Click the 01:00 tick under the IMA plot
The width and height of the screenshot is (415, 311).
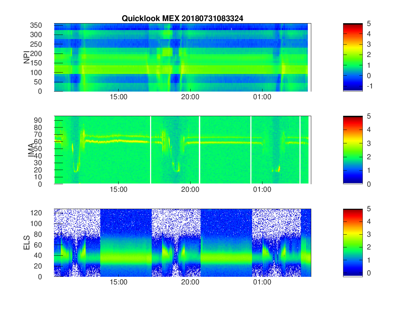pos(262,189)
